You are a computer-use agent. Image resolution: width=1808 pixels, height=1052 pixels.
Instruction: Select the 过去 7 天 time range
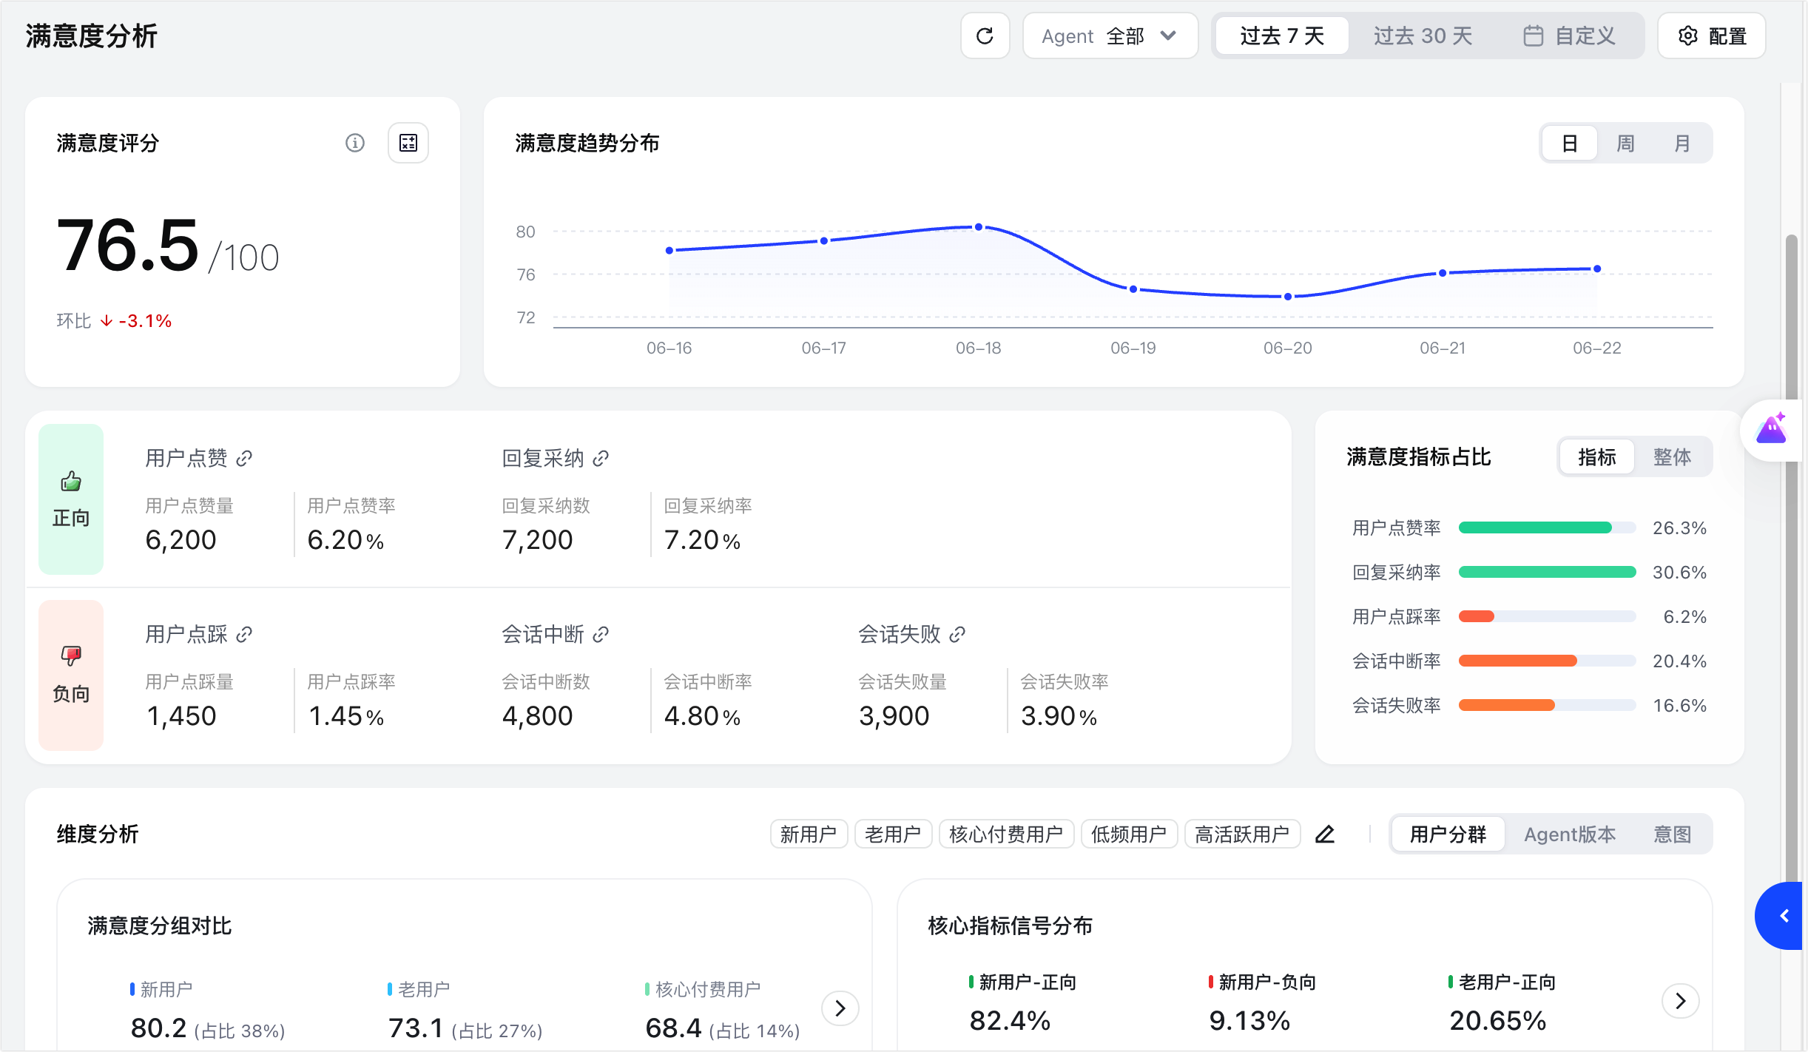[1282, 36]
